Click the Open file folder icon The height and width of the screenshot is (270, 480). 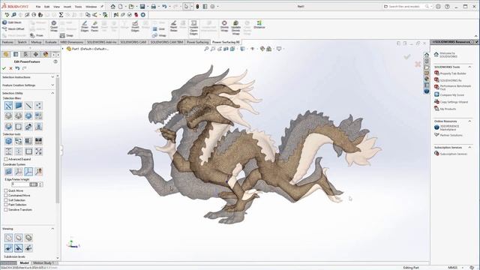click(x=131, y=7)
